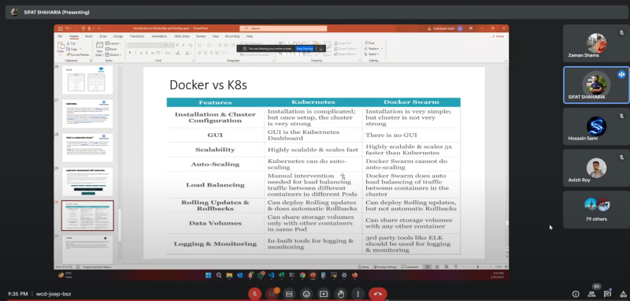Viewport: 630px width, 301px height.
Task: Click the PowerPoint search box
Action: coord(283,28)
